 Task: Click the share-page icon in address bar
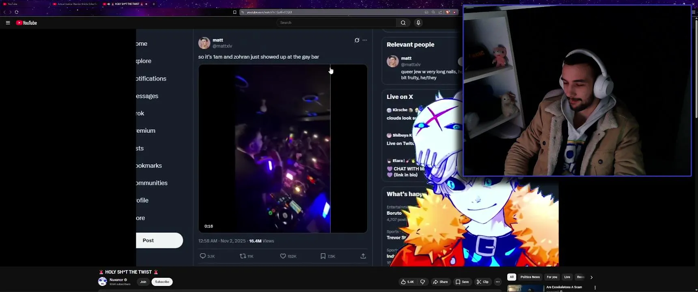tap(440, 12)
